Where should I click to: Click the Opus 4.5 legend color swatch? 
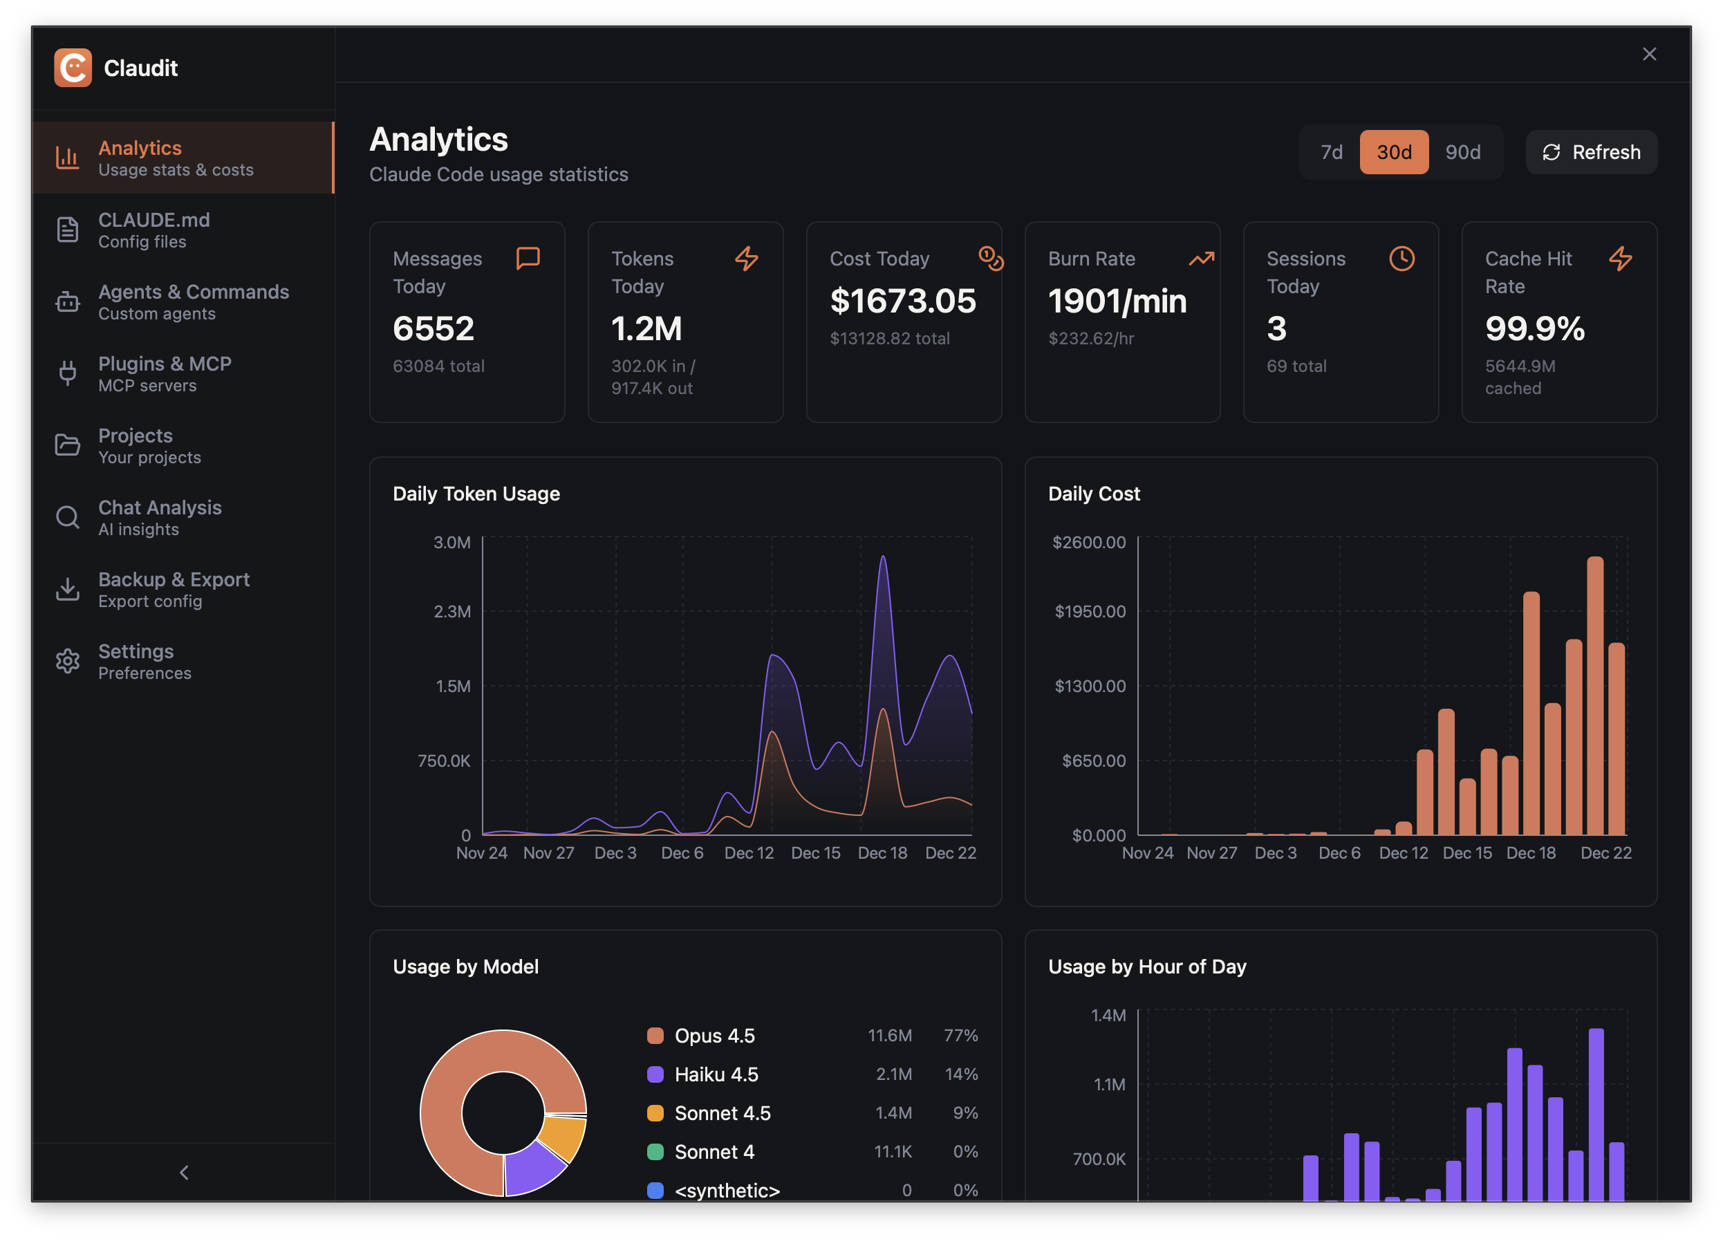[655, 1036]
